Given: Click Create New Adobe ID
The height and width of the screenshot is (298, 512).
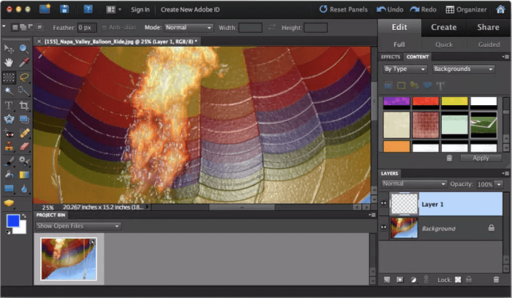Looking at the screenshot, I should tap(190, 9).
